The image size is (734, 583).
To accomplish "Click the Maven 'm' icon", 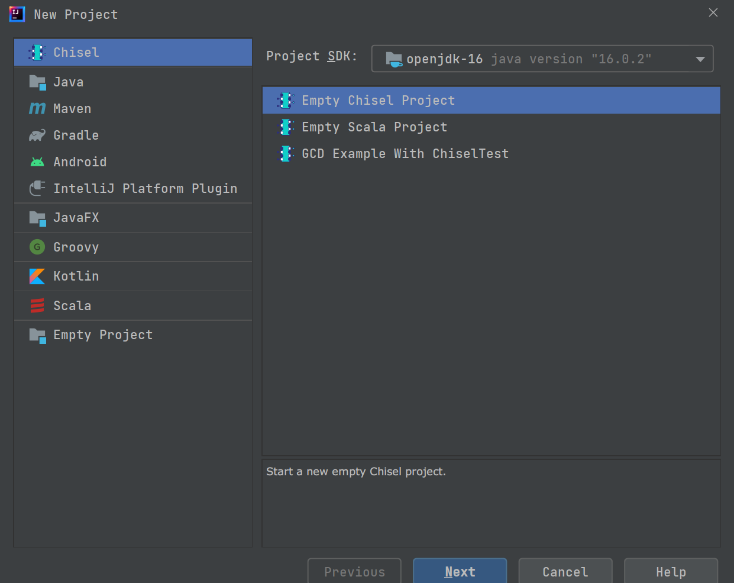I will coord(37,108).
